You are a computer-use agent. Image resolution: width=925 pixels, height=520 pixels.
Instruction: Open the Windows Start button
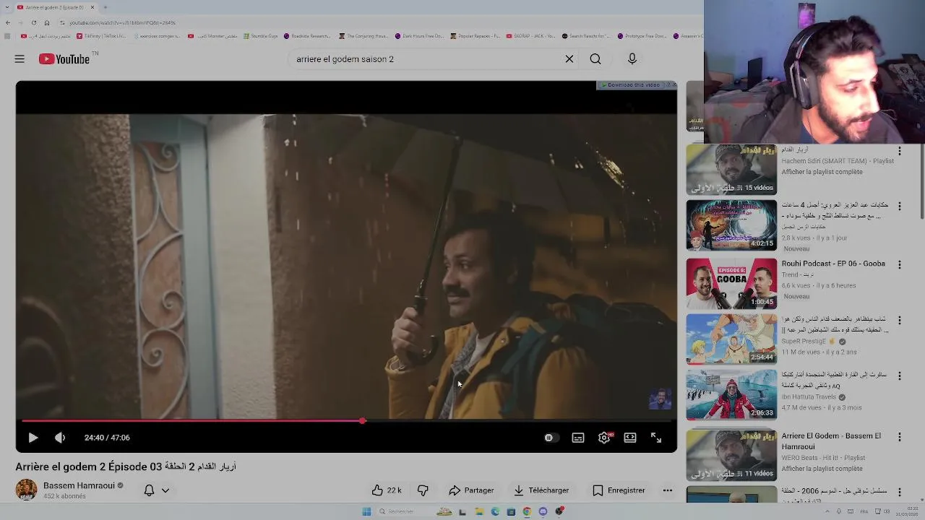(366, 511)
